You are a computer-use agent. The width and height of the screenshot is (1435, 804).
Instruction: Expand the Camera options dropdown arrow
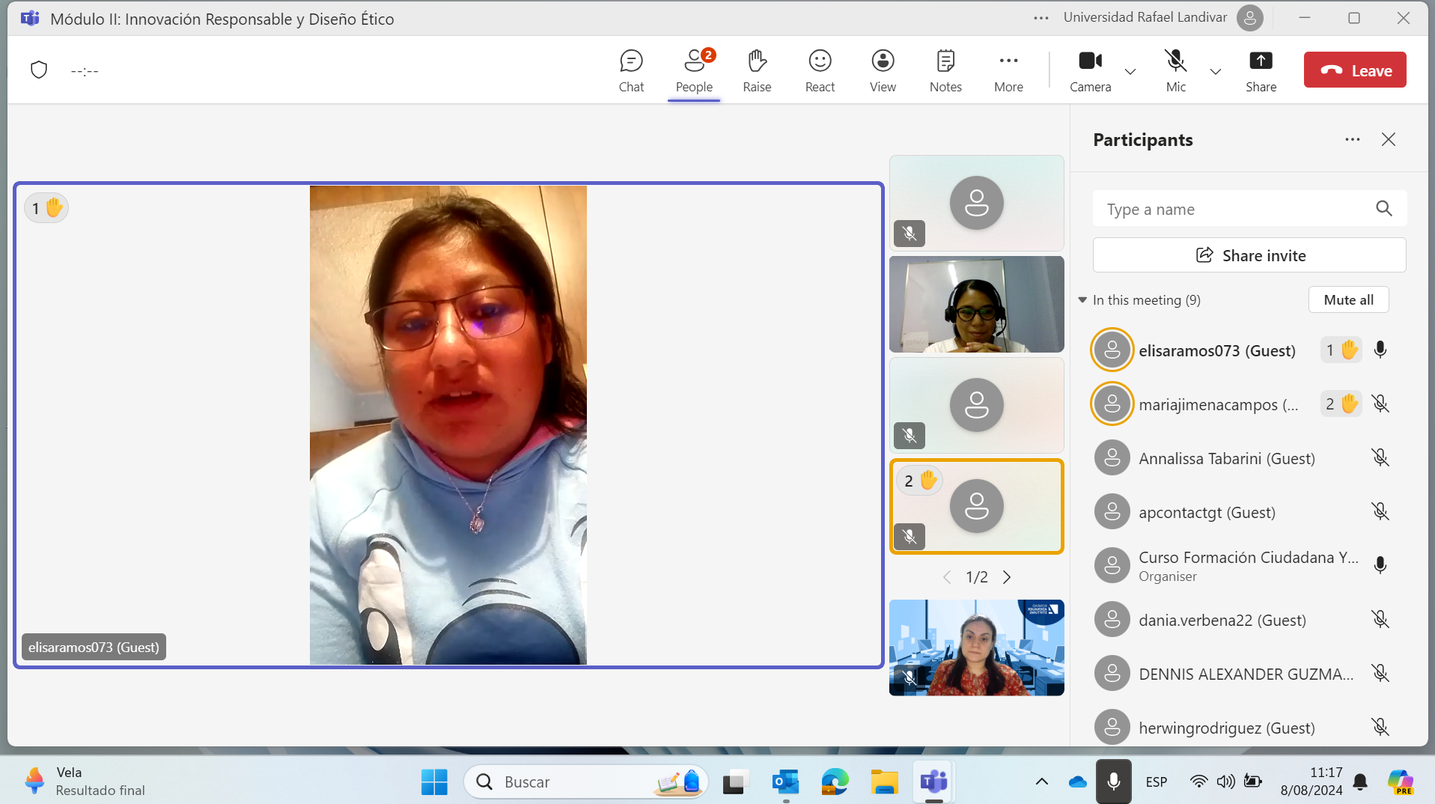(x=1130, y=72)
